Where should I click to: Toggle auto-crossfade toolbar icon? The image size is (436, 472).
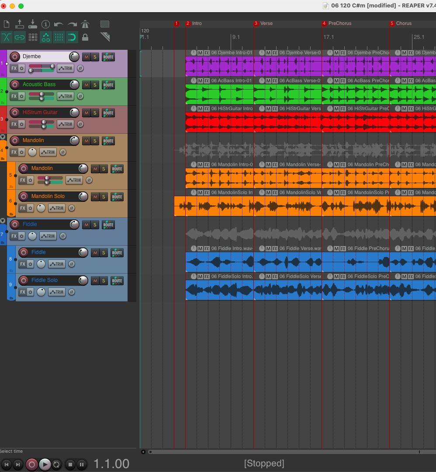tap(6, 37)
